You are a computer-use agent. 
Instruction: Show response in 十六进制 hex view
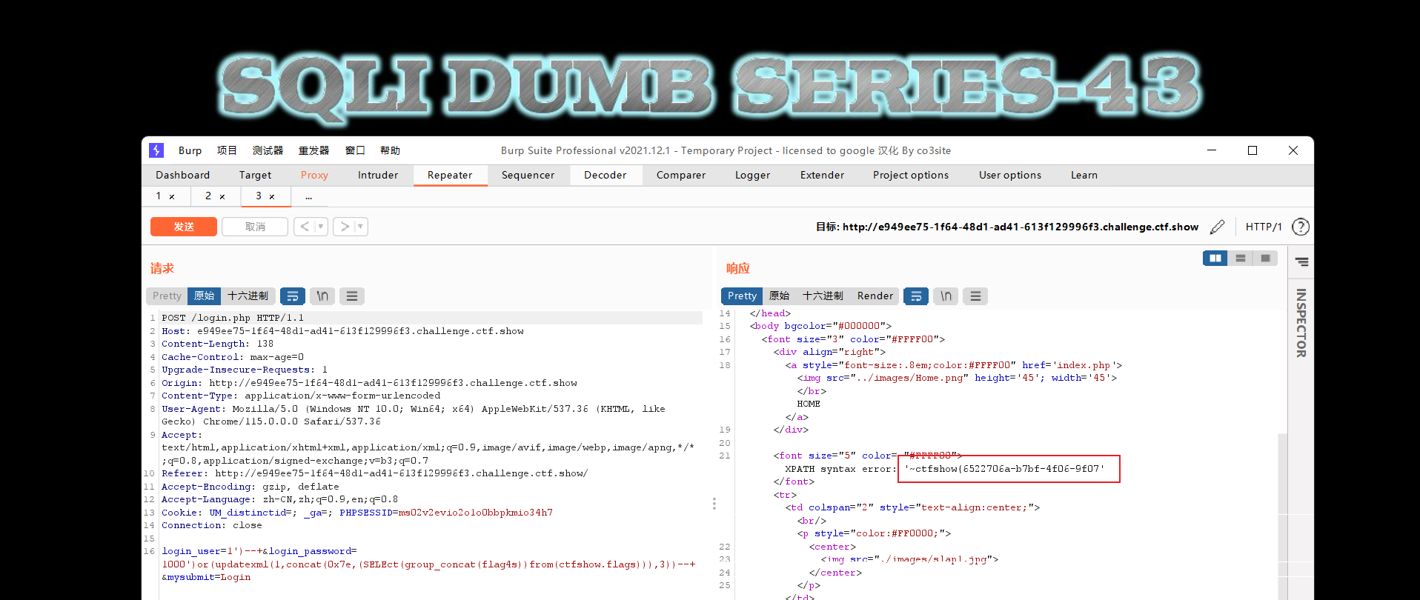tap(823, 296)
